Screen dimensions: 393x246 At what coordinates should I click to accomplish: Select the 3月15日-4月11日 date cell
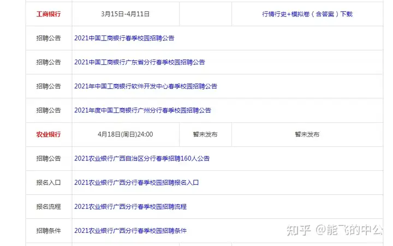tap(126, 14)
